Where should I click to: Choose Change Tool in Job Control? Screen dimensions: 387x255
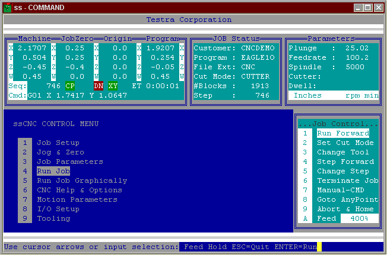point(343,152)
